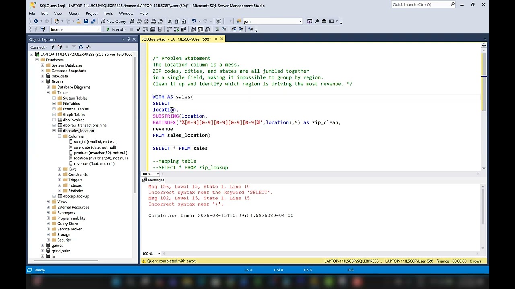Open the Toolbox icon in the toolbar

click(x=324, y=21)
